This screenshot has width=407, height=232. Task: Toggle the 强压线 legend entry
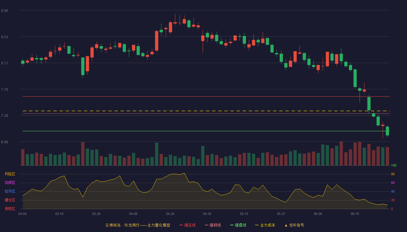188,225
